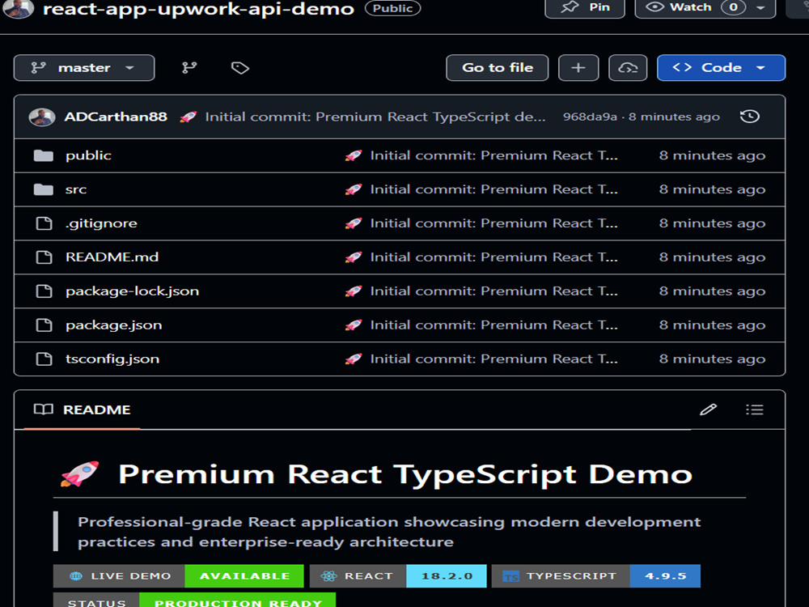Click the Premium React TypeScript Demo heading
This screenshot has width=809, height=607.
tap(405, 474)
